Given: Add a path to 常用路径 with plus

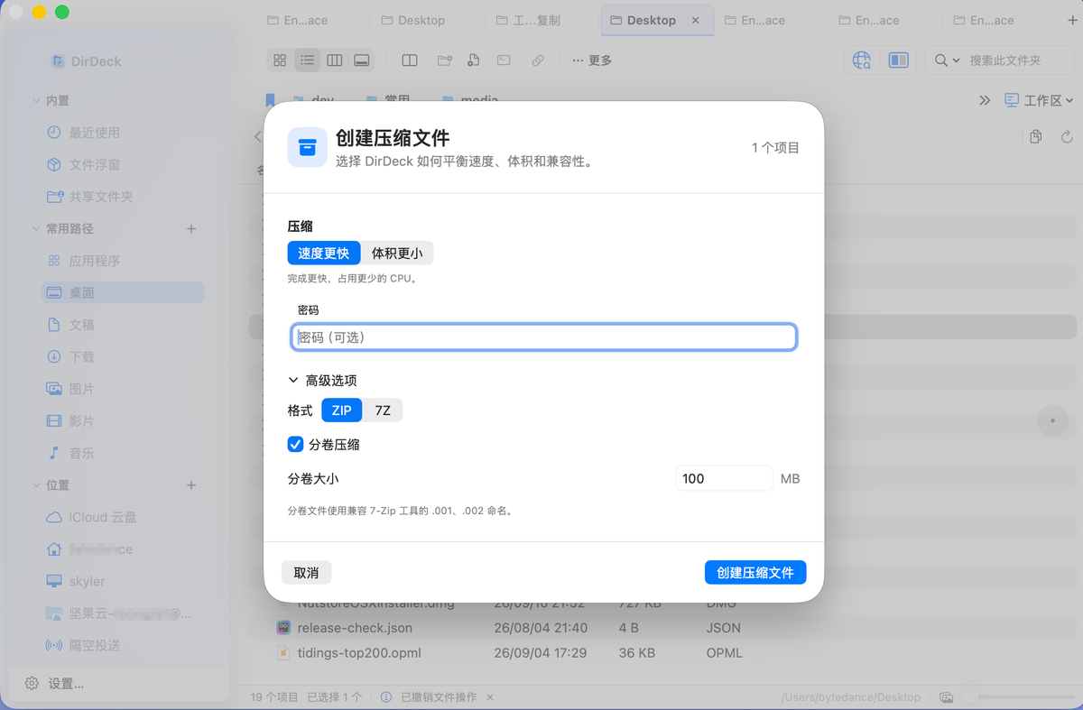Looking at the screenshot, I should [x=191, y=229].
